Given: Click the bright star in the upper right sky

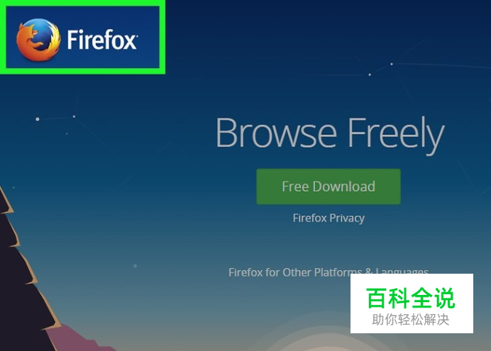Looking at the screenshot, I should point(392,64).
